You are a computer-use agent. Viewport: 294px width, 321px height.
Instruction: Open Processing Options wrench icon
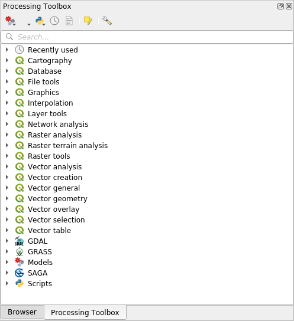pos(107,21)
